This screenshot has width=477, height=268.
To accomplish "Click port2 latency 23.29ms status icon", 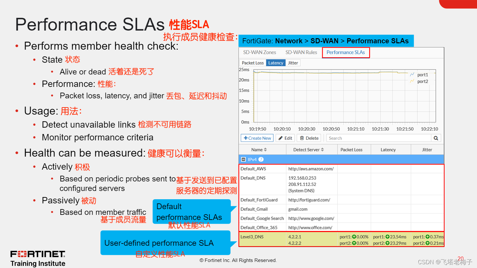I will click(x=387, y=243).
